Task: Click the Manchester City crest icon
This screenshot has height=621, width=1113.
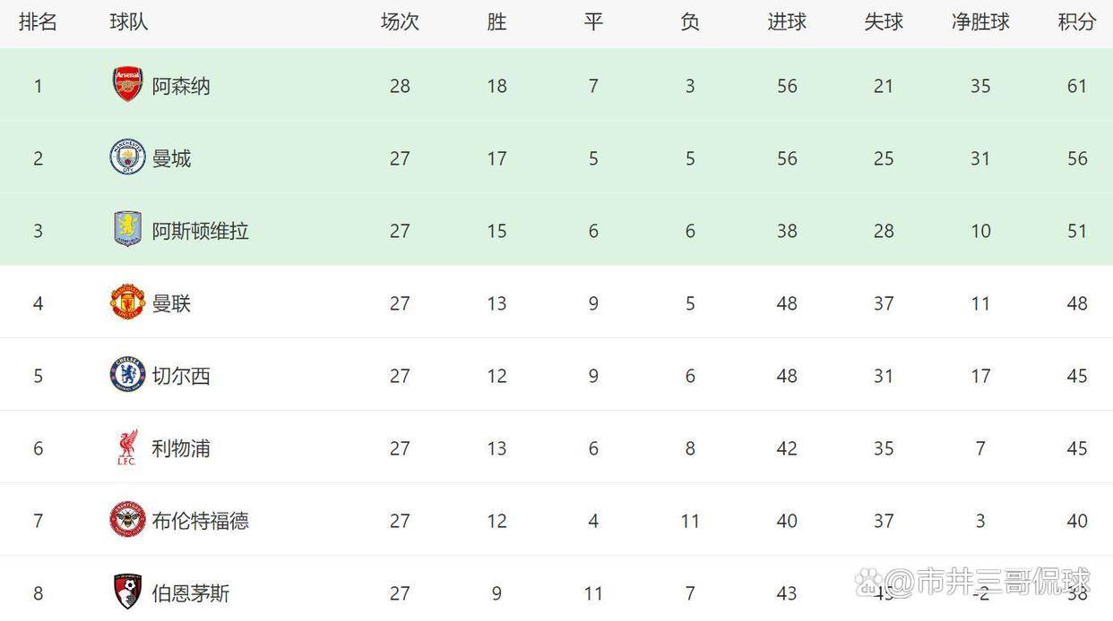Action: click(127, 157)
